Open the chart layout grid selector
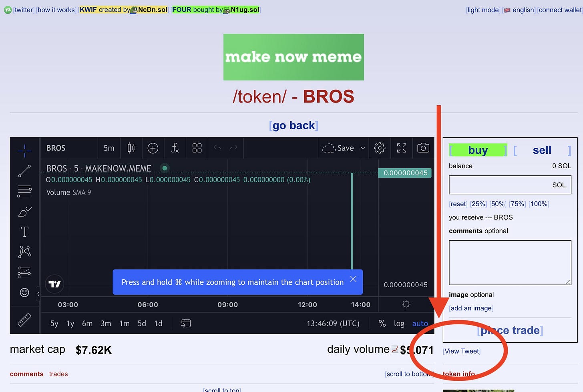Viewport: 583px width, 392px height. (x=197, y=148)
